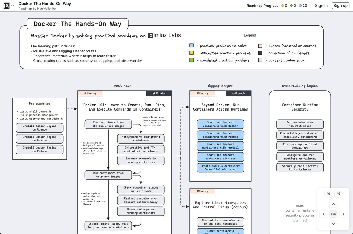Pan the roadmap left with the left arrow
This screenshot has width=353, height=234.
323,214
